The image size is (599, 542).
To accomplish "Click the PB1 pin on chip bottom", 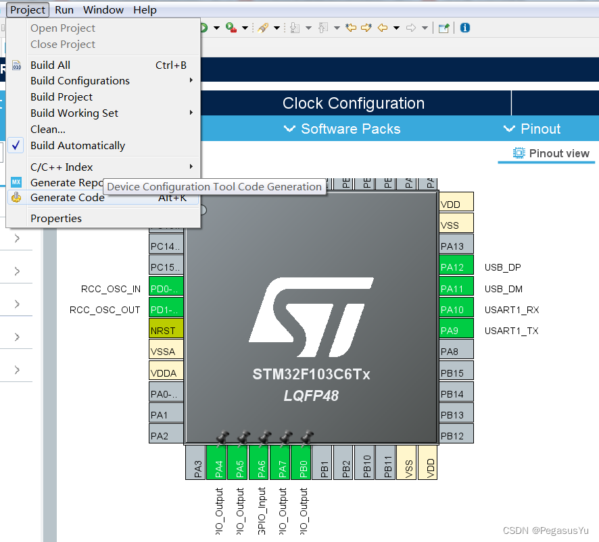I will (322, 462).
